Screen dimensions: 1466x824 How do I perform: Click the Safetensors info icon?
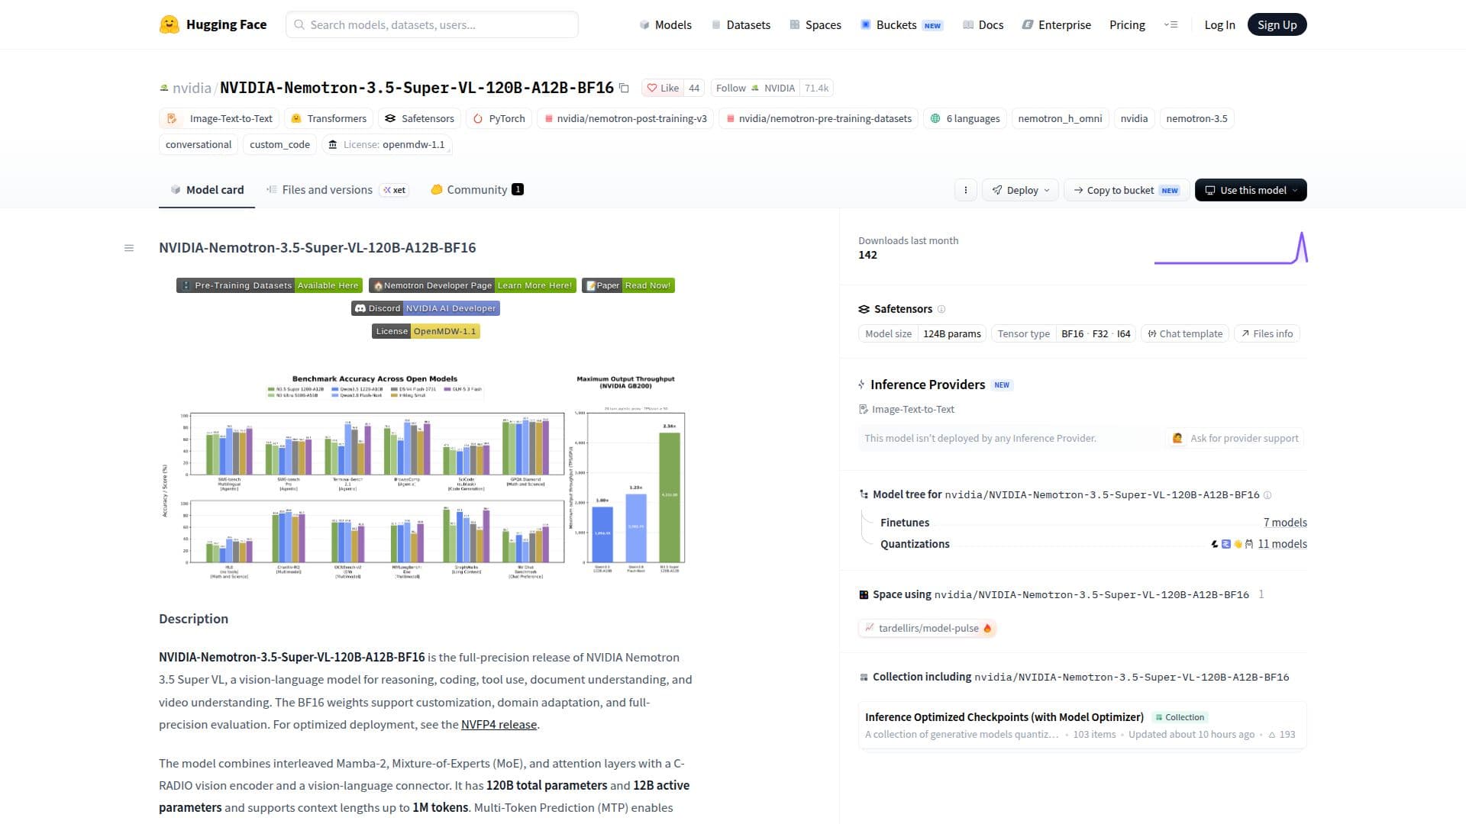click(941, 309)
